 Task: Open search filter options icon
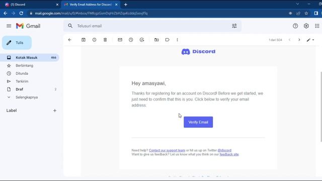(234, 26)
